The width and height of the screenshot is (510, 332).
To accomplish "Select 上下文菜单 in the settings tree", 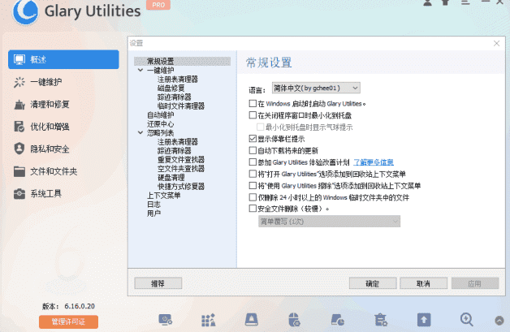I will [164, 196].
